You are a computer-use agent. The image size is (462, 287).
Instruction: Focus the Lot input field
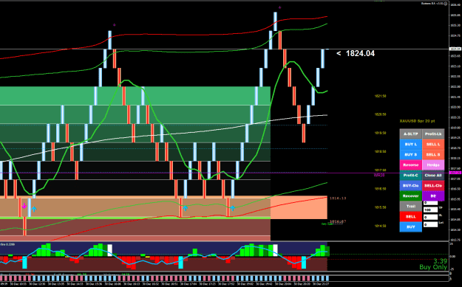[430, 225]
